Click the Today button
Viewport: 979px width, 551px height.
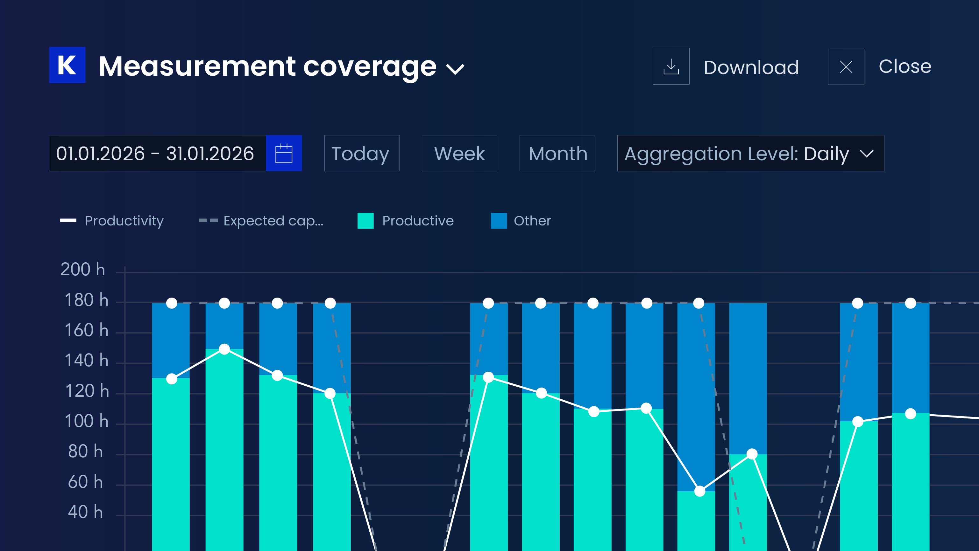[x=362, y=153]
